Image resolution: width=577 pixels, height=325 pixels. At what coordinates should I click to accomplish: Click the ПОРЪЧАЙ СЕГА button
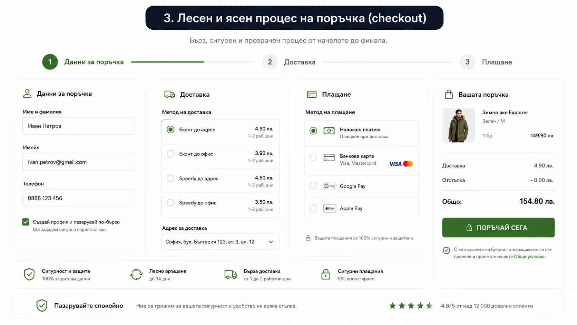(x=498, y=228)
